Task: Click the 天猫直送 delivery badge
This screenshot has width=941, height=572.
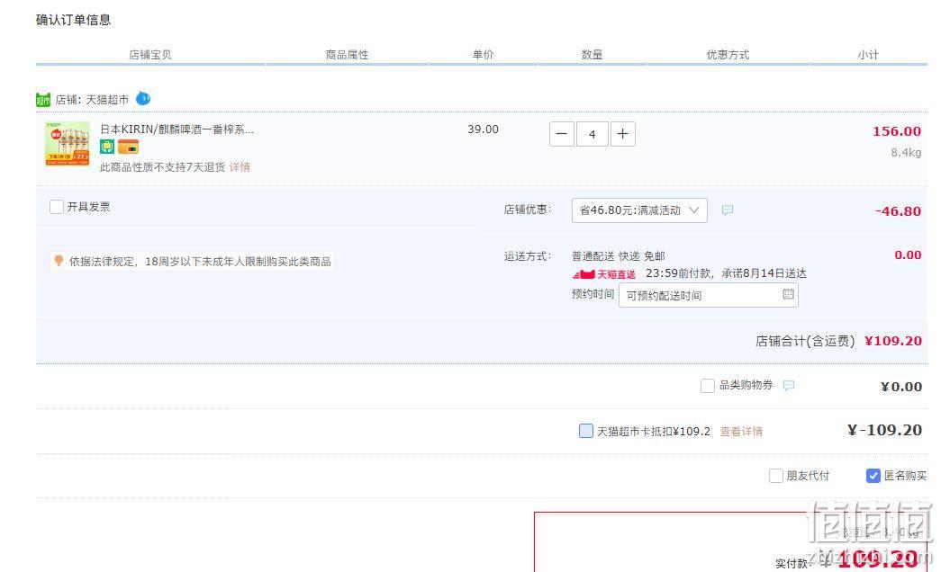Action: point(604,274)
